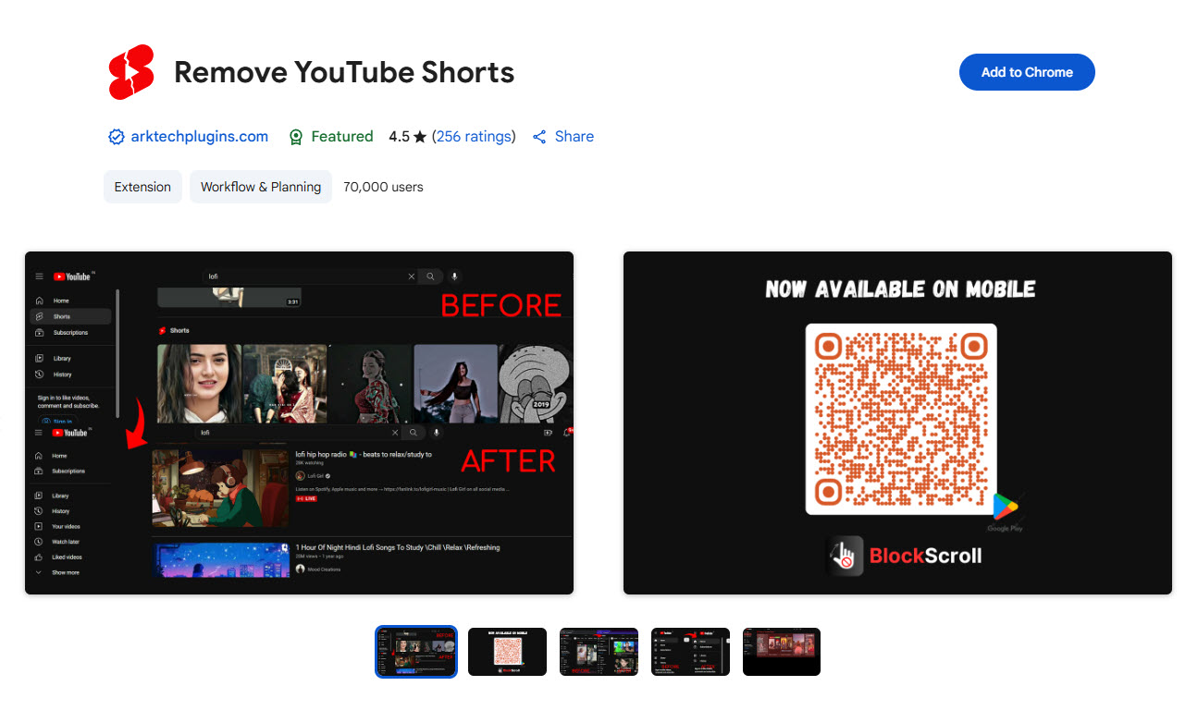Select the second carousel thumbnail with QR code

(x=507, y=652)
